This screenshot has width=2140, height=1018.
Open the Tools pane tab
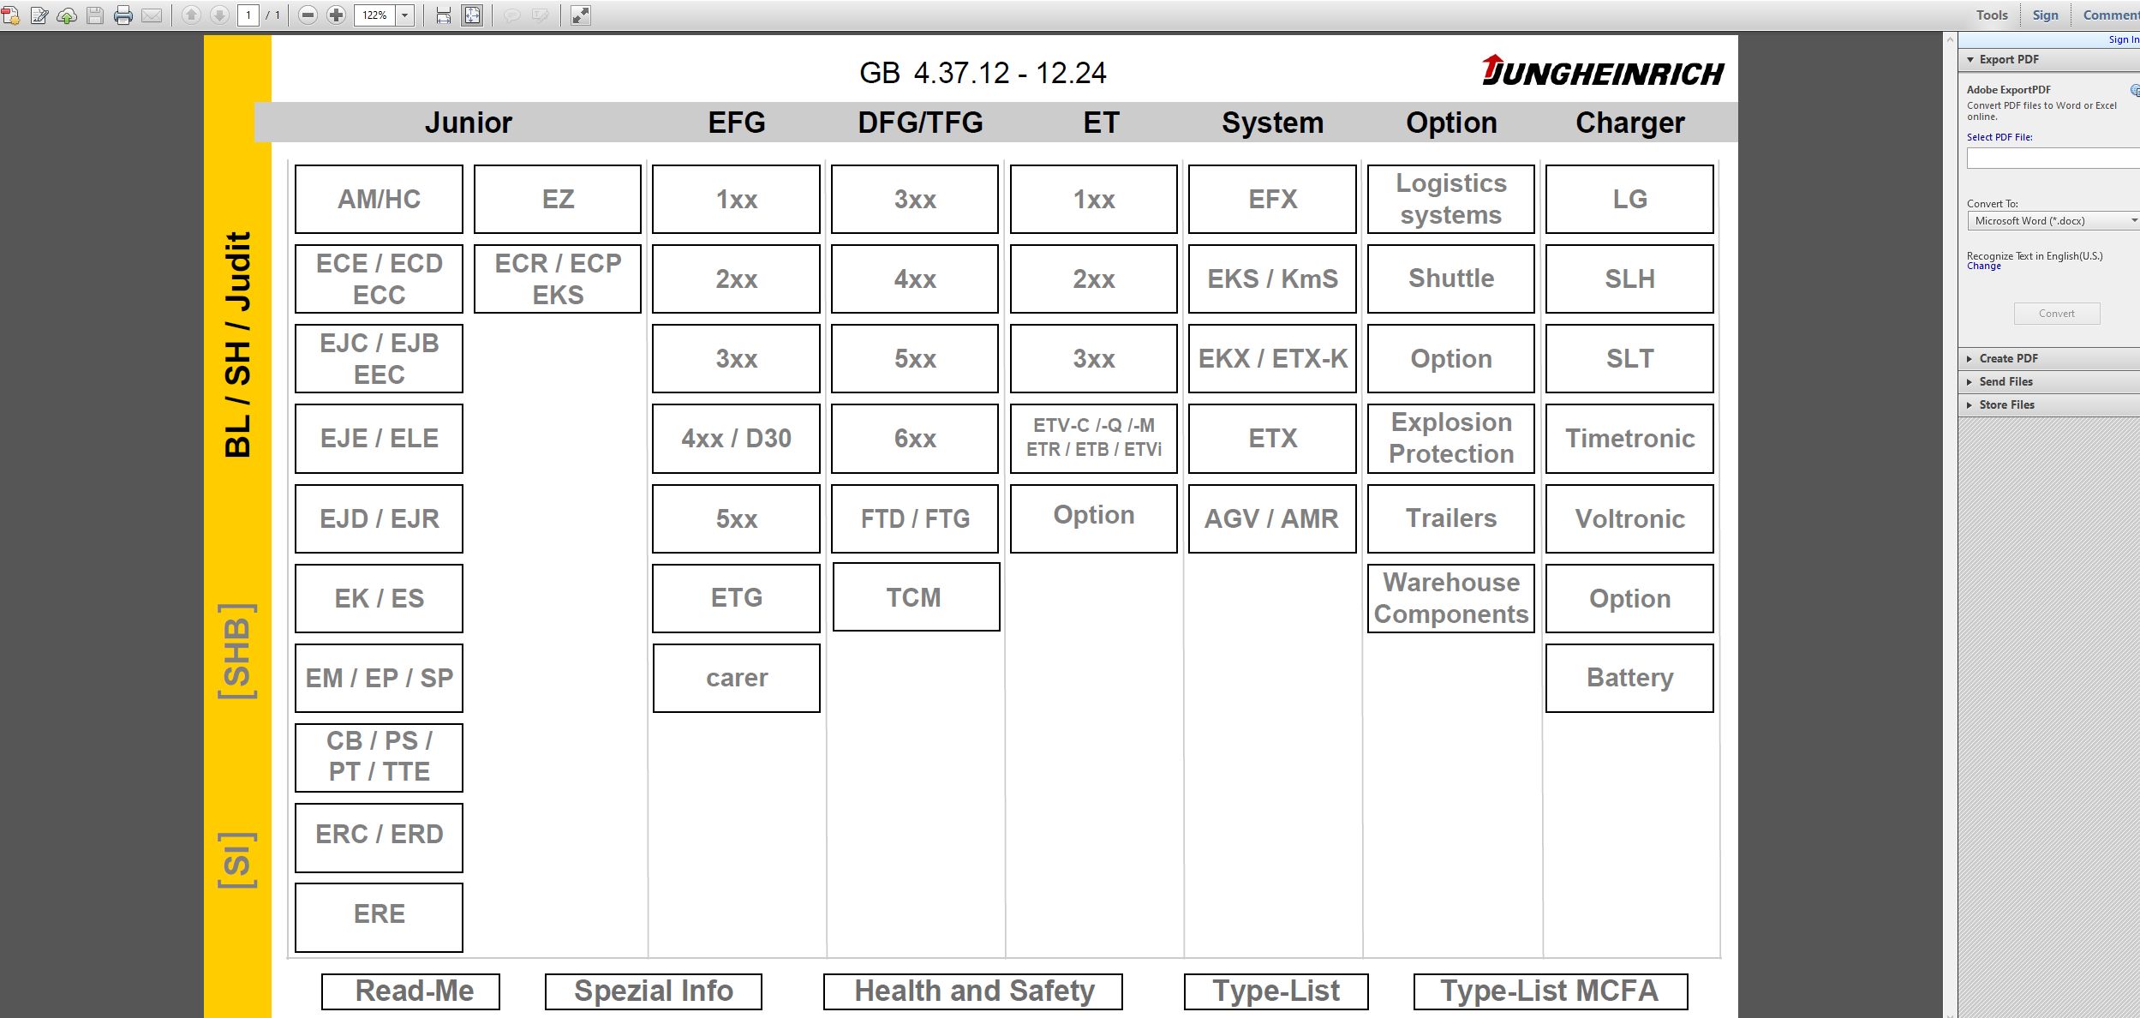tap(1992, 15)
